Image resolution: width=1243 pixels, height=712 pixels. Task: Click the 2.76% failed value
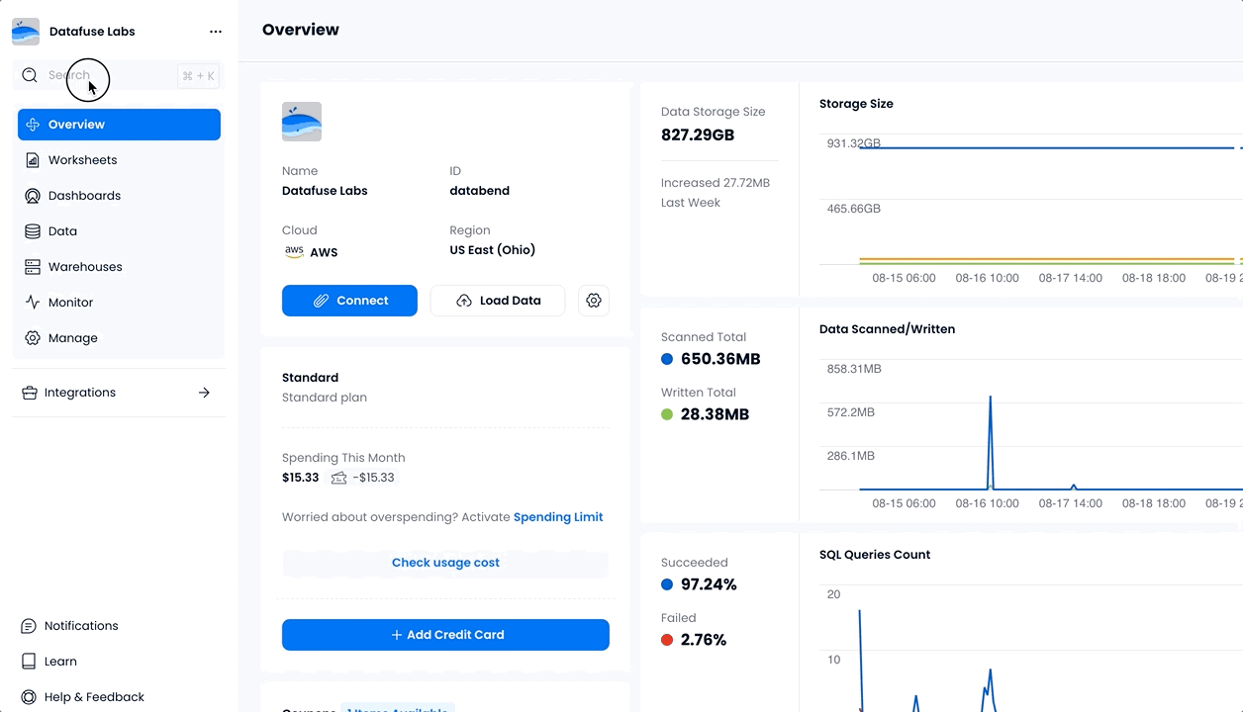click(x=704, y=640)
